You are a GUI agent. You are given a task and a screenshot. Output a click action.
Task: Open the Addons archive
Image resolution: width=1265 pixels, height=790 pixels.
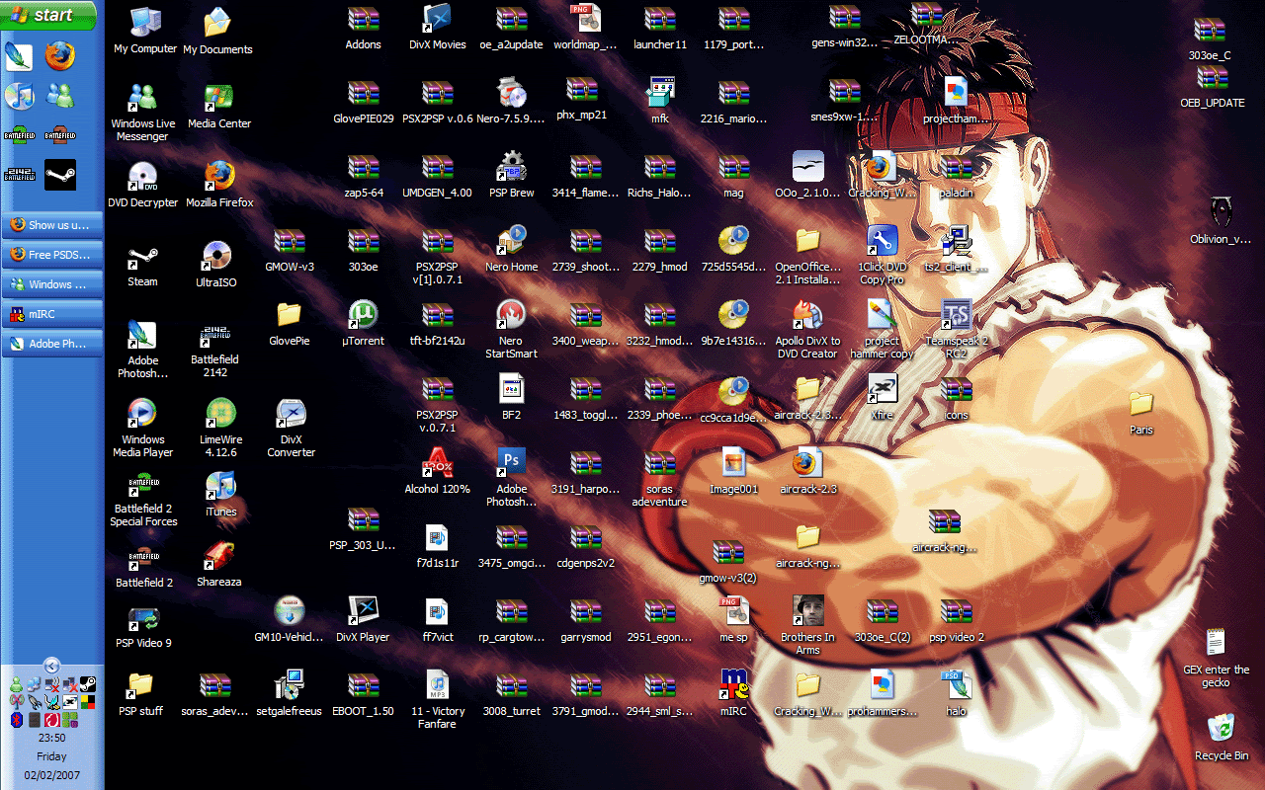tap(363, 27)
